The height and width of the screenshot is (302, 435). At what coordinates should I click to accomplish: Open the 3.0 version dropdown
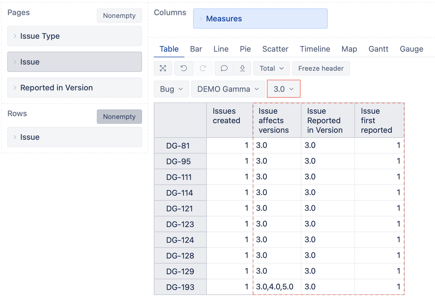283,89
